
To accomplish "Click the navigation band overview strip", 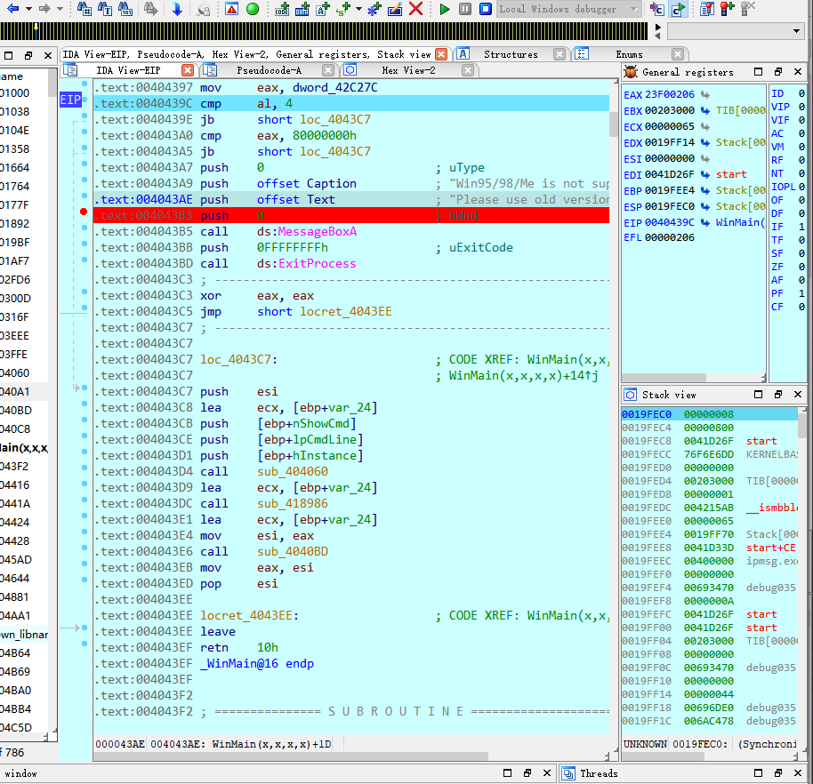I will click(320, 31).
